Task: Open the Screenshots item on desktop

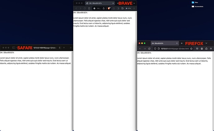Action: click(197, 7)
